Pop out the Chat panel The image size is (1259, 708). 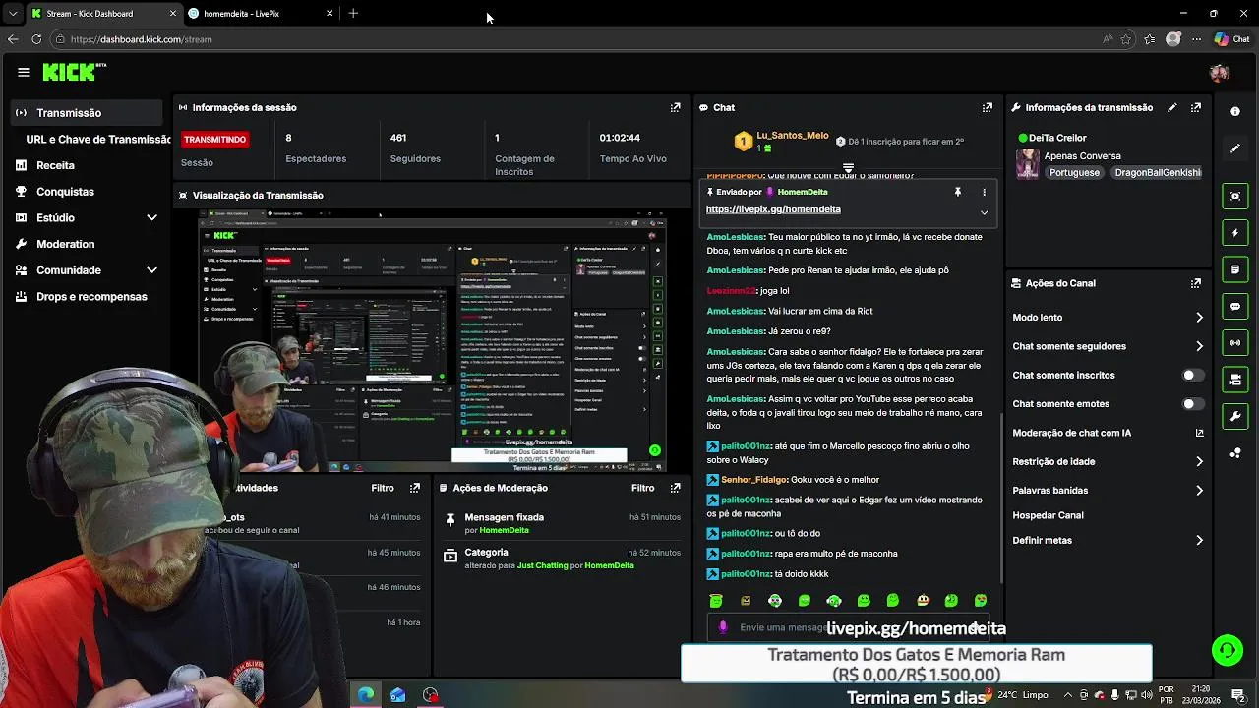click(x=988, y=107)
